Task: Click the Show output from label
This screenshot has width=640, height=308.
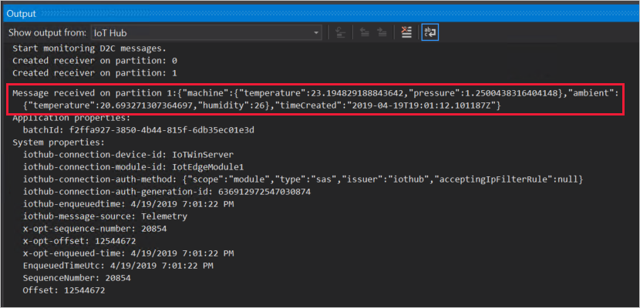Action: [x=47, y=33]
